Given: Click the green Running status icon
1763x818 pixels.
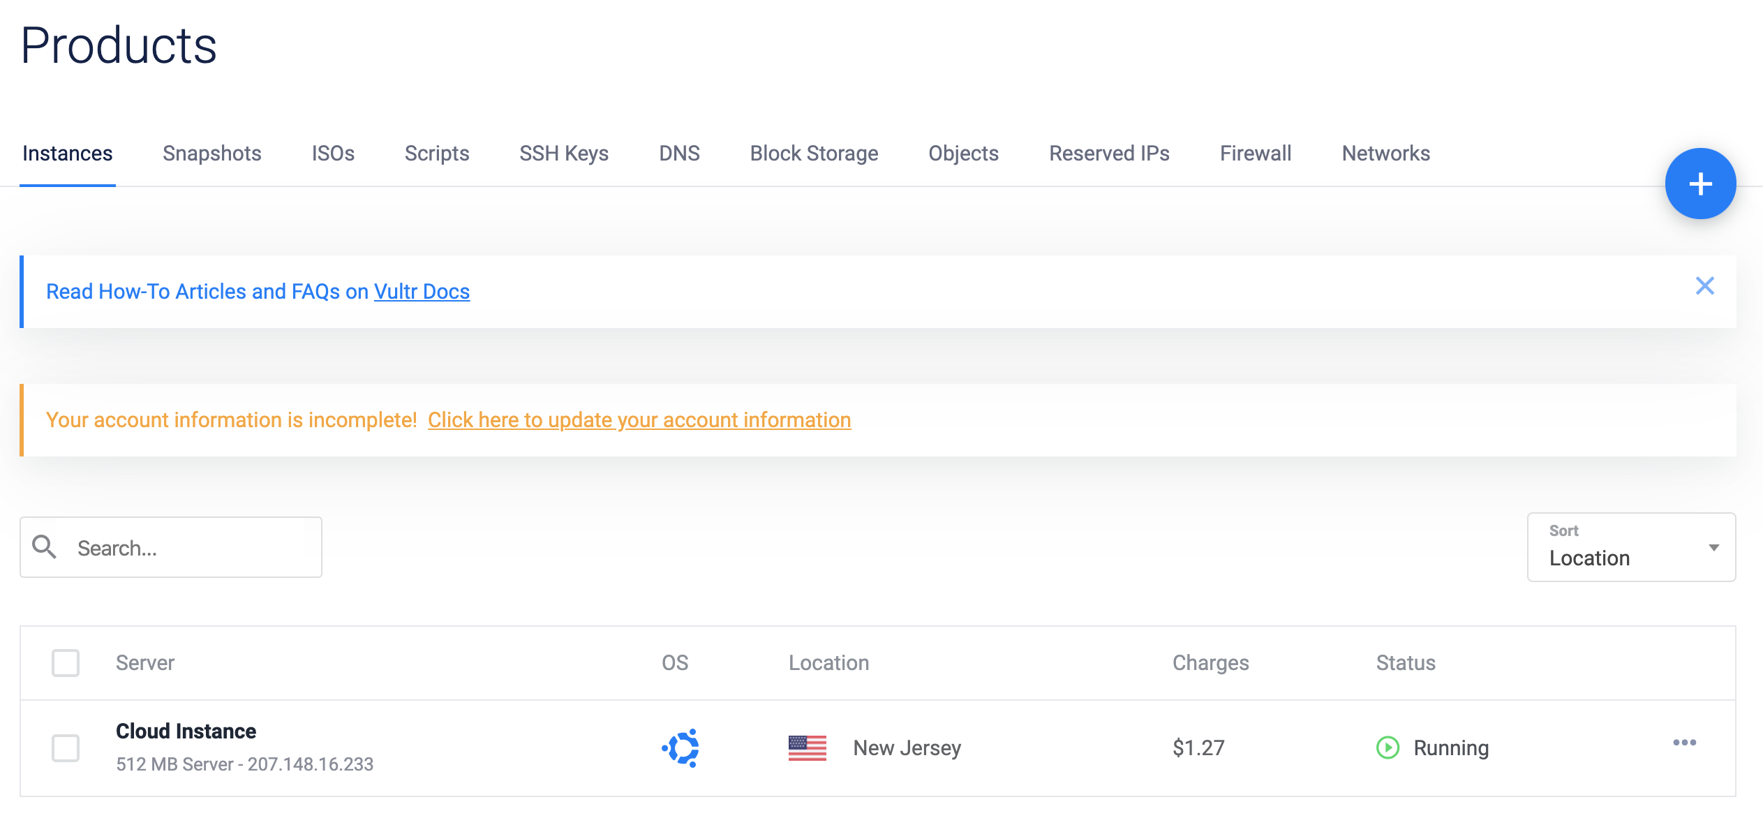Looking at the screenshot, I should tap(1388, 748).
